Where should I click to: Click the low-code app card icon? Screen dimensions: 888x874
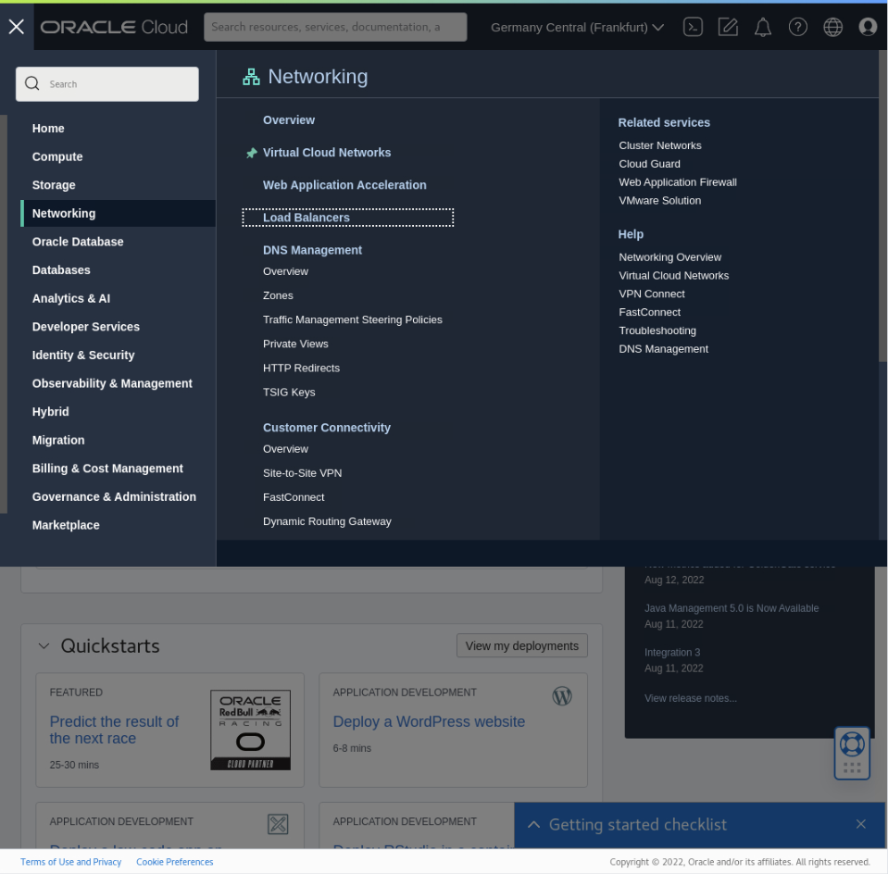(x=278, y=824)
